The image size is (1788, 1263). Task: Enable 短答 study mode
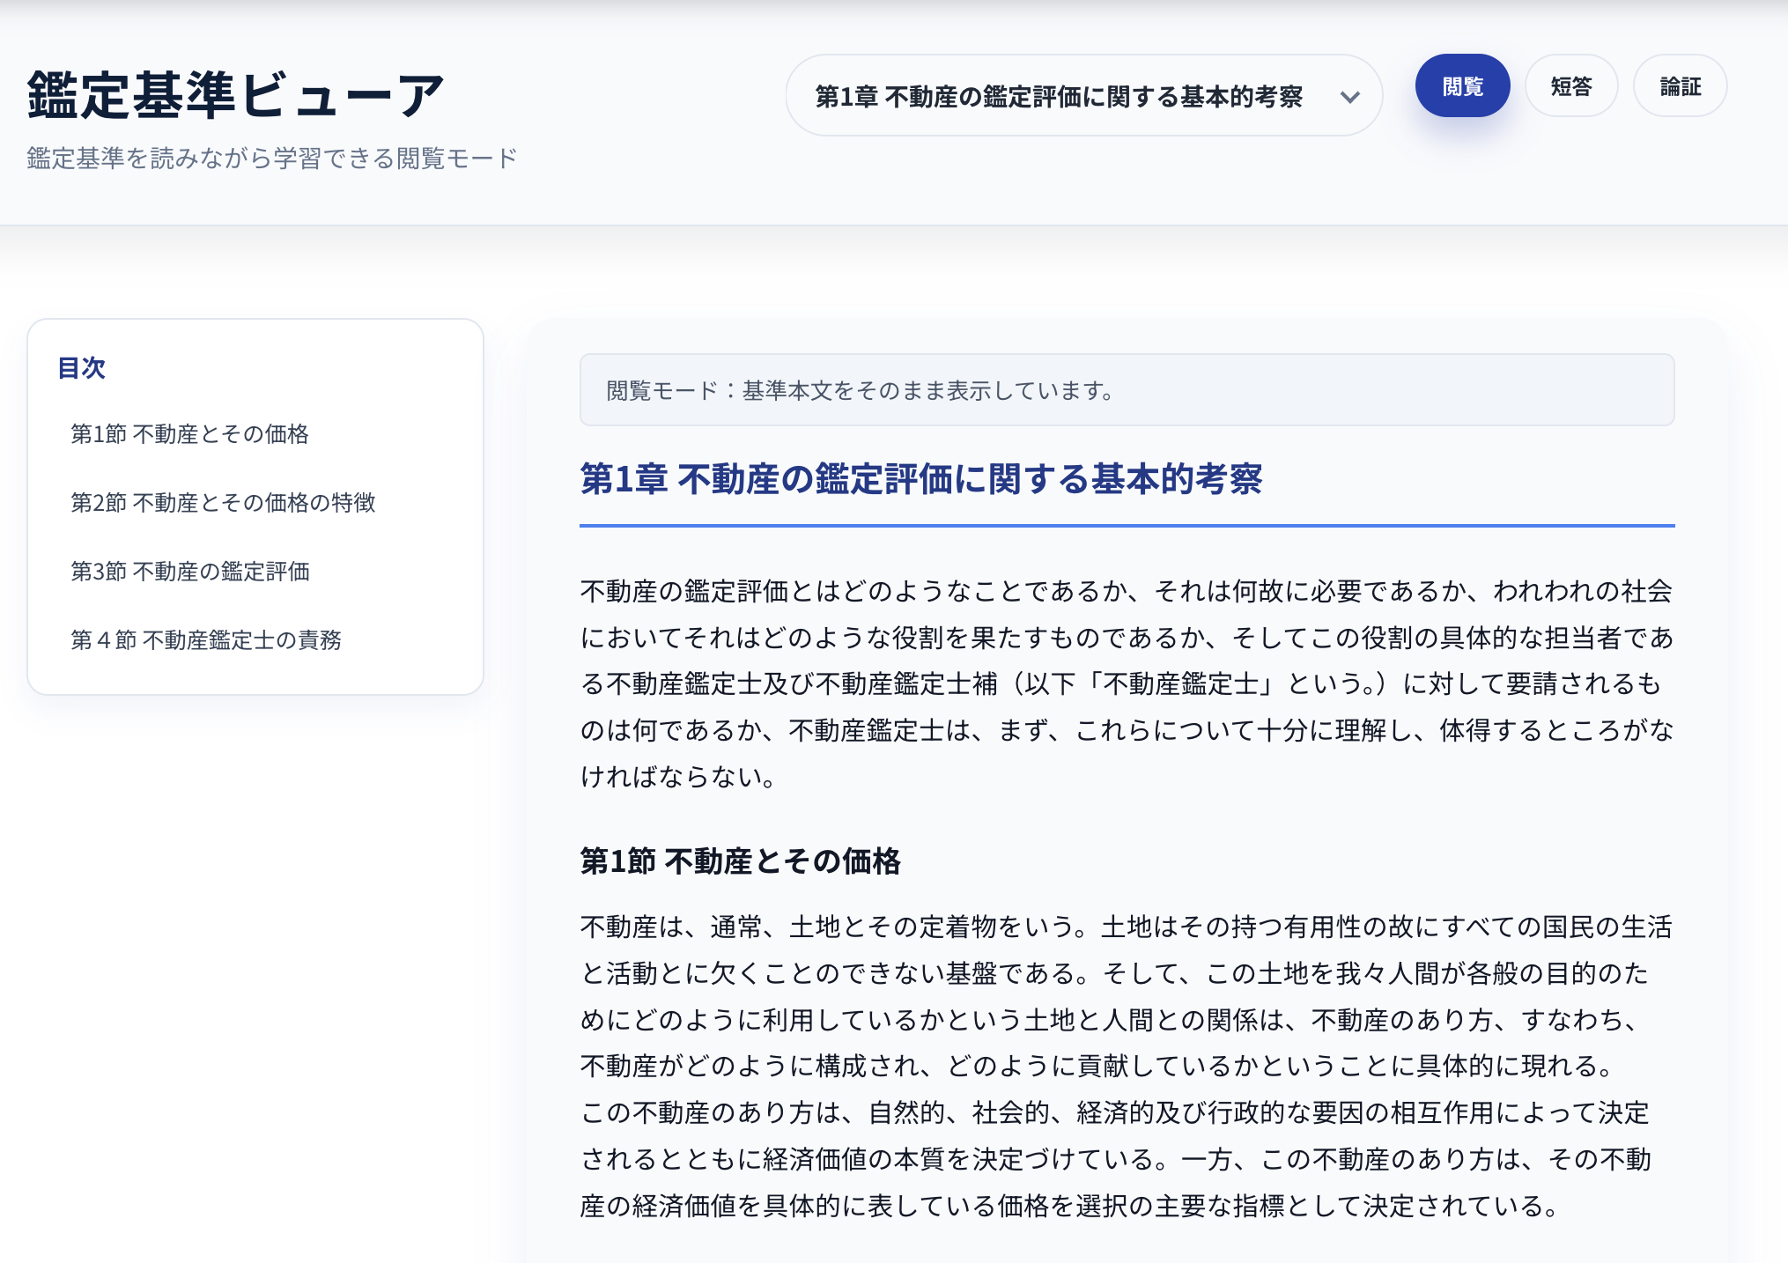point(1571,85)
